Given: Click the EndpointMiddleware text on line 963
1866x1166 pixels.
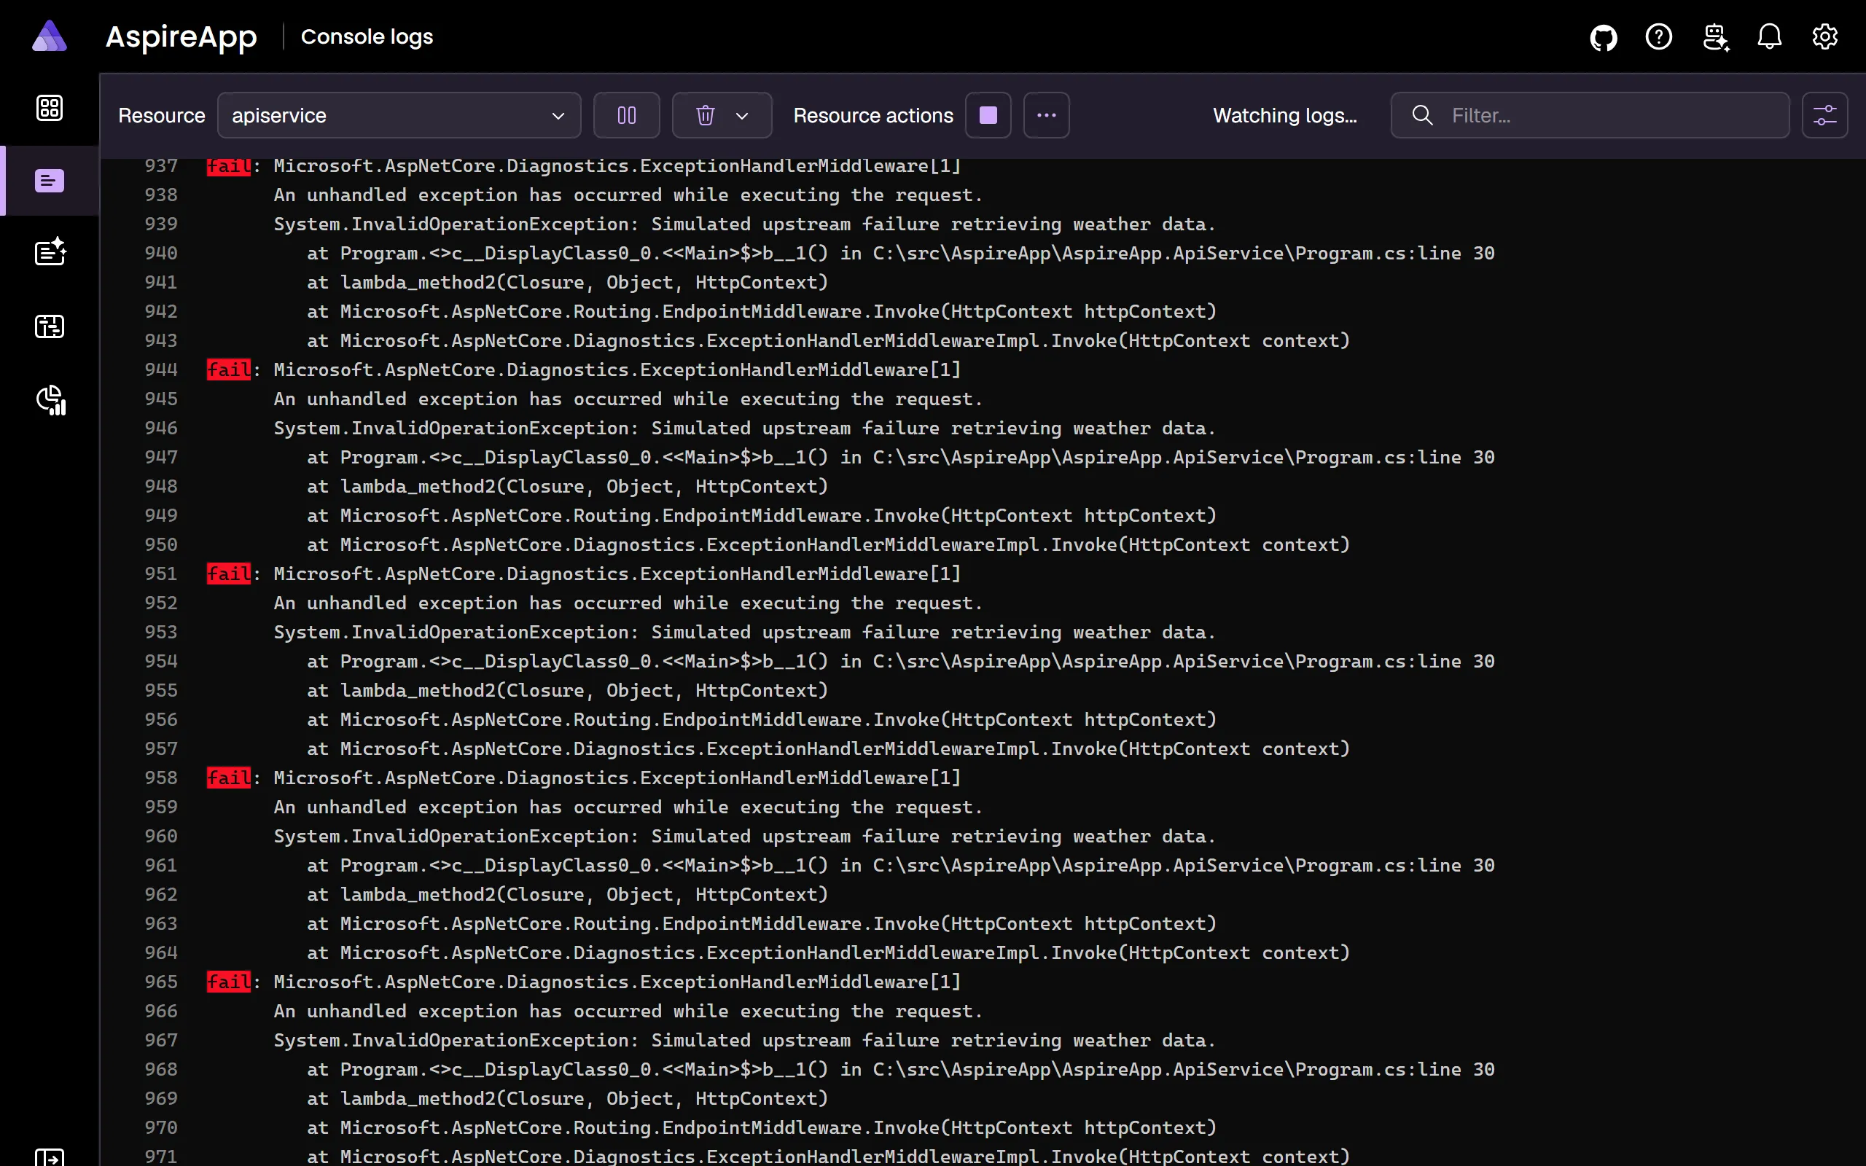Looking at the screenshot, I should pyautogui.click(x=762, y=924).
